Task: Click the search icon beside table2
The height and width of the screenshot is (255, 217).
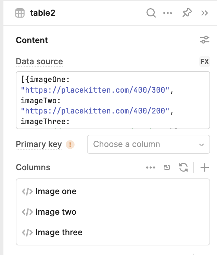Action: (x=151, y=13)
